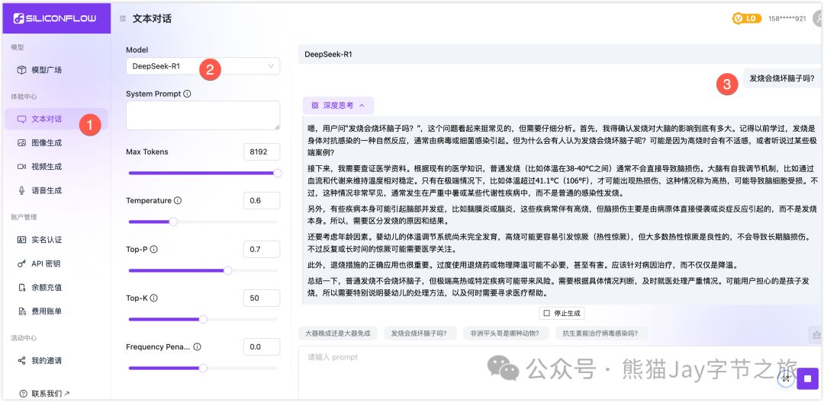Select suggestion chip 发烧会烧坏脑子吗?
The width and height of the screenshot is (824, 402).
pos(420,333)
